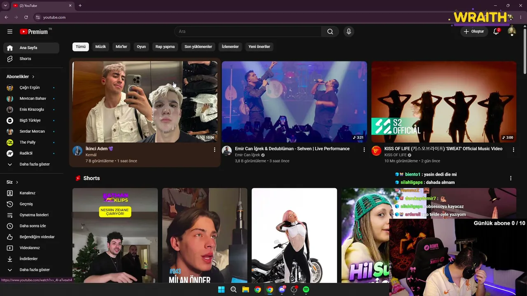The image size is (527, 296).
Task: Play the KISS OF LIFE SWEAT thumbnail
Action: point(444,102)
